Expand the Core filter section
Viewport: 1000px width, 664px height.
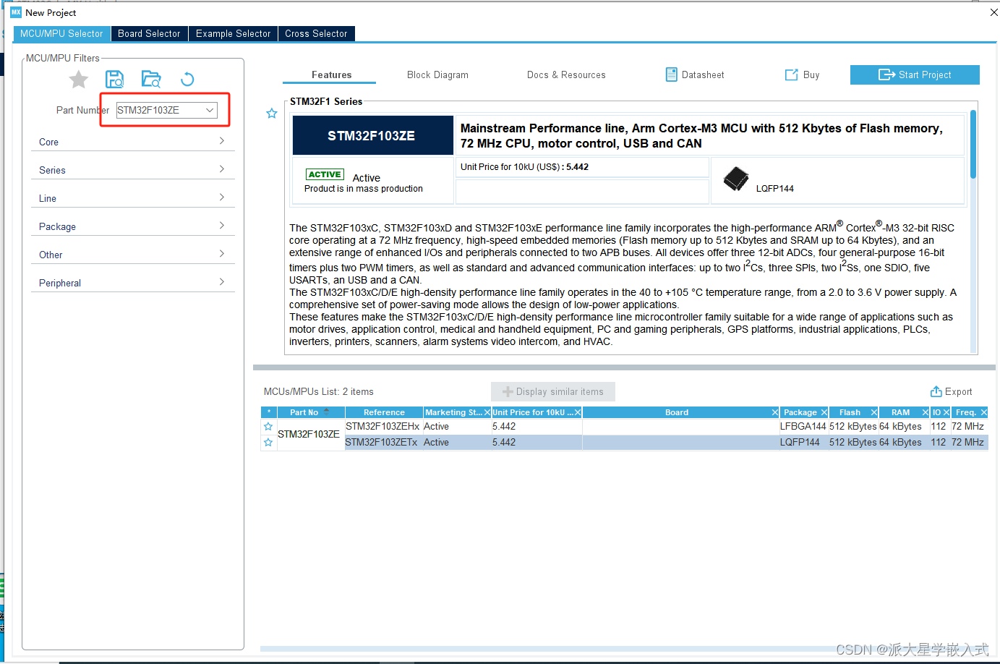(133, 142)
